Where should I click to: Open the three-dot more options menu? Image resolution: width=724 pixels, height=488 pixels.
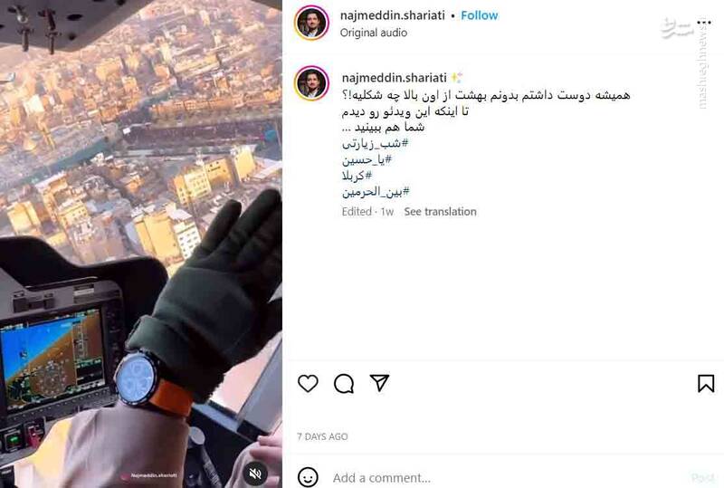click(704, 22)
